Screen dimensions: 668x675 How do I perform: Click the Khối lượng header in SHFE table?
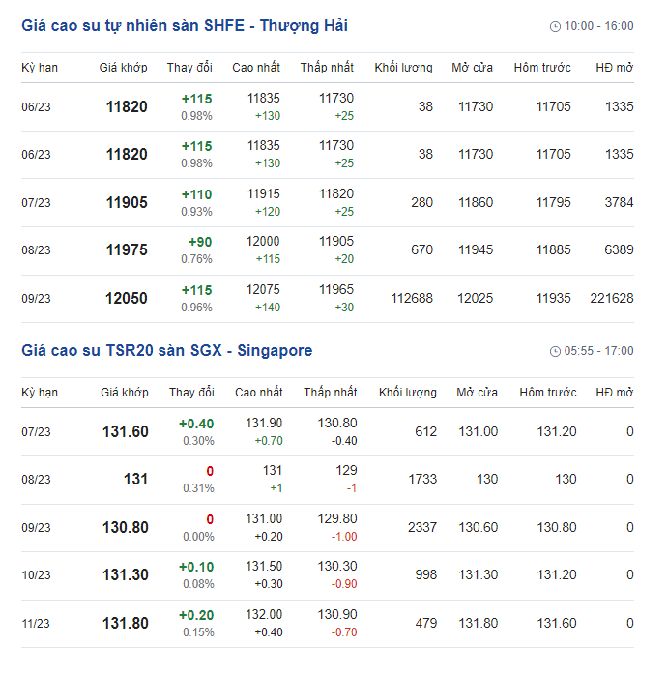403,68
